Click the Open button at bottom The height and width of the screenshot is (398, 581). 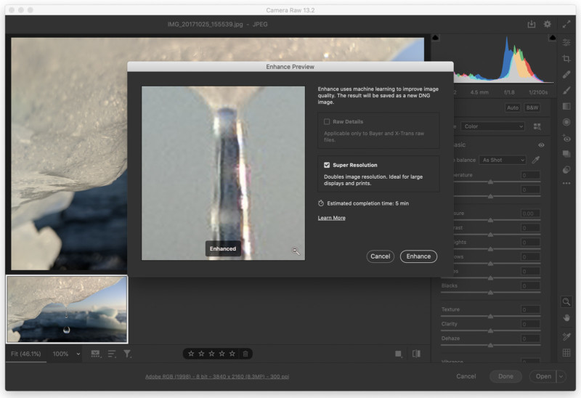tap(543, 376)
